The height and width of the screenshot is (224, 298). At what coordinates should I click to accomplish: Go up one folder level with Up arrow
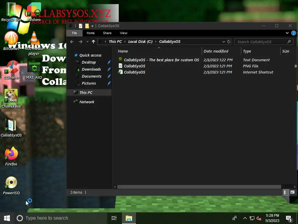tap(93, 42)
